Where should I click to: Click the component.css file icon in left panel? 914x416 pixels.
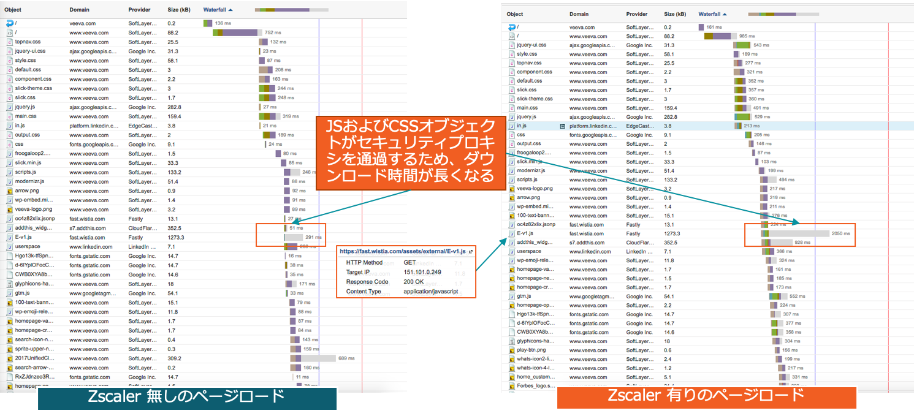pyautogui.click(x=10, y=79)
